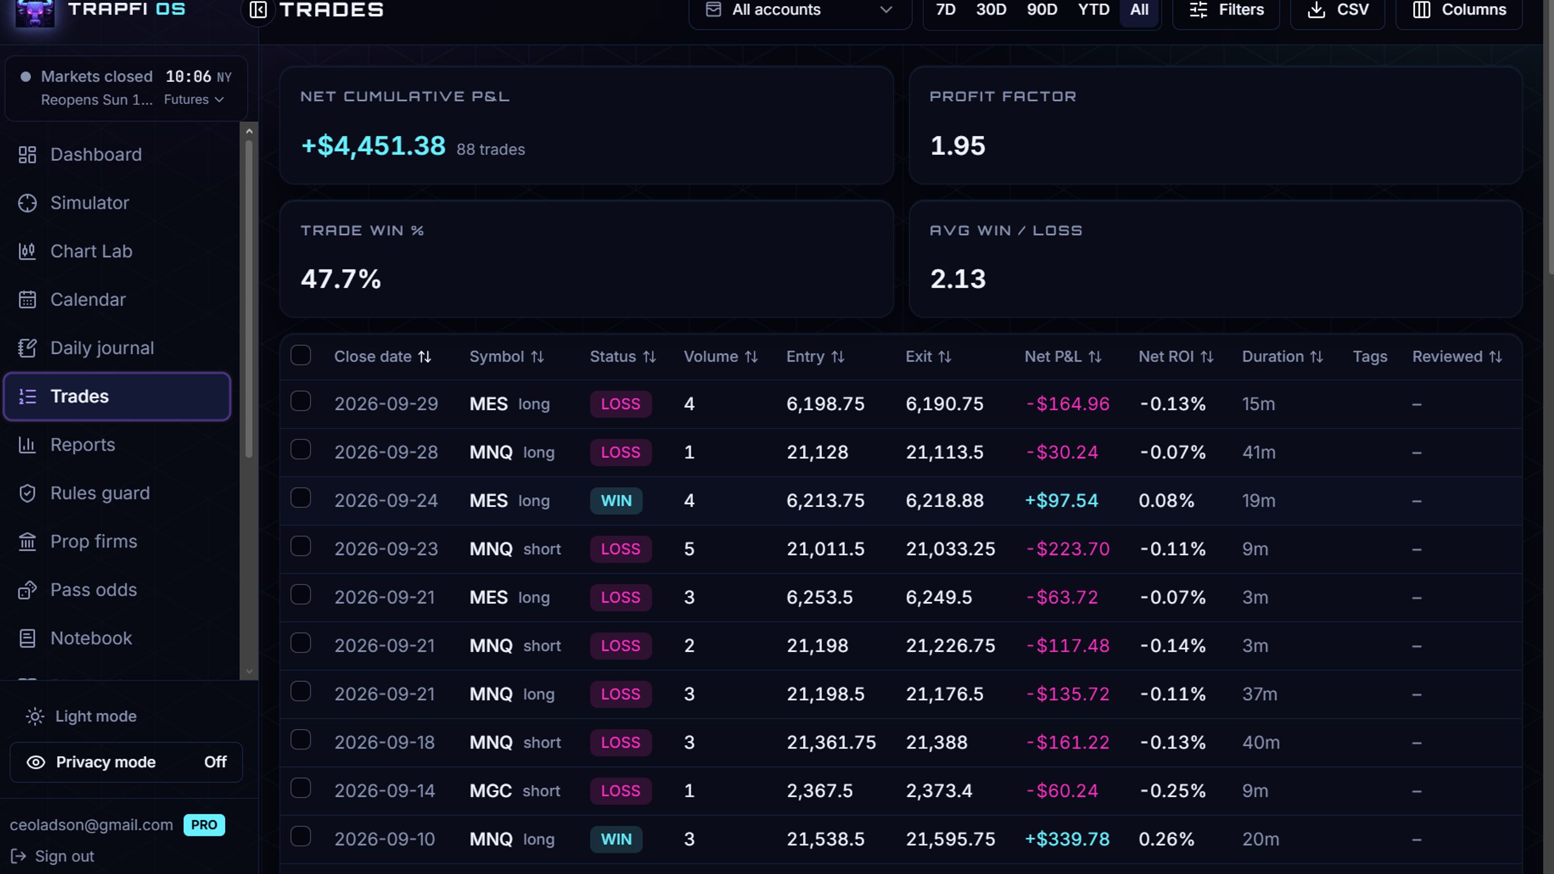This screenshot has height=874, width=1554.
Task: Check the select-all checkbox in table header
Action: click(300, 355)
